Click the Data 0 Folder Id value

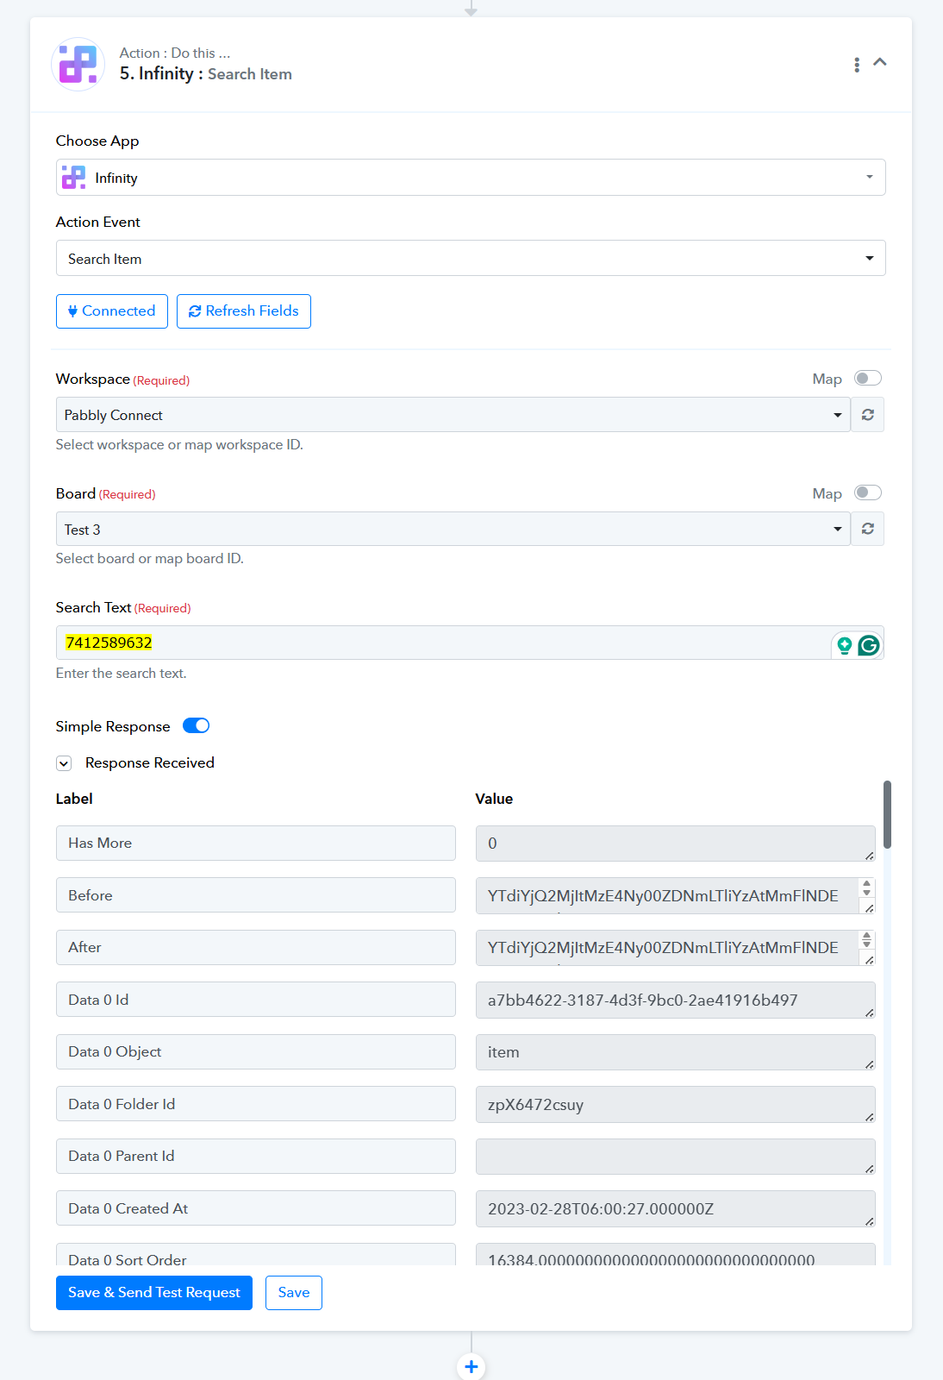click(x=676, y=1105)
